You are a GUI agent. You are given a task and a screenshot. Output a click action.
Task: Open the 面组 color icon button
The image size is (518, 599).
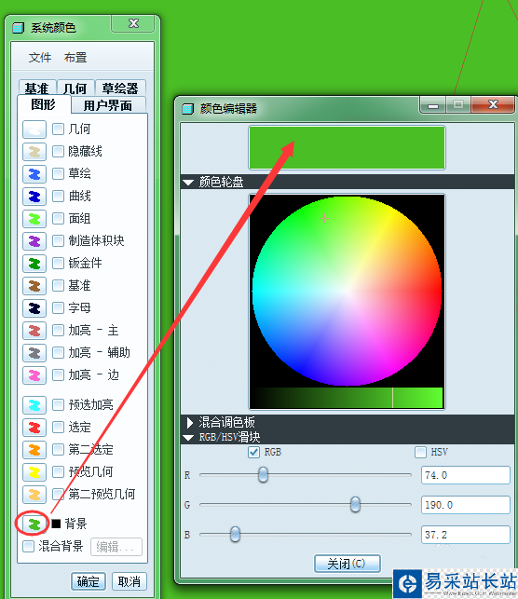click(34, 219)
